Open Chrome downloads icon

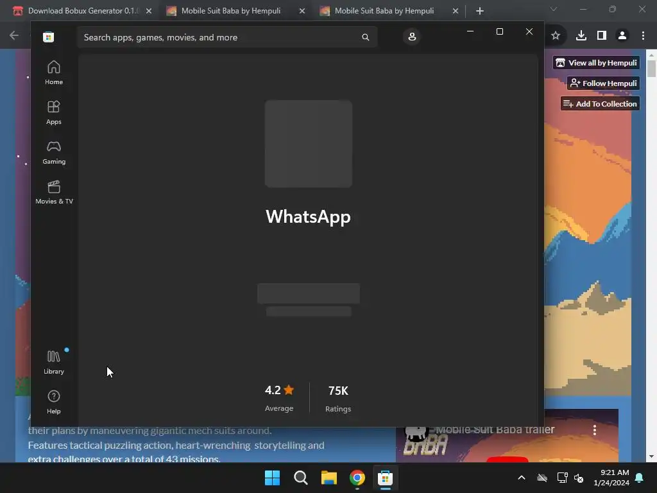(x=581, y=36)
